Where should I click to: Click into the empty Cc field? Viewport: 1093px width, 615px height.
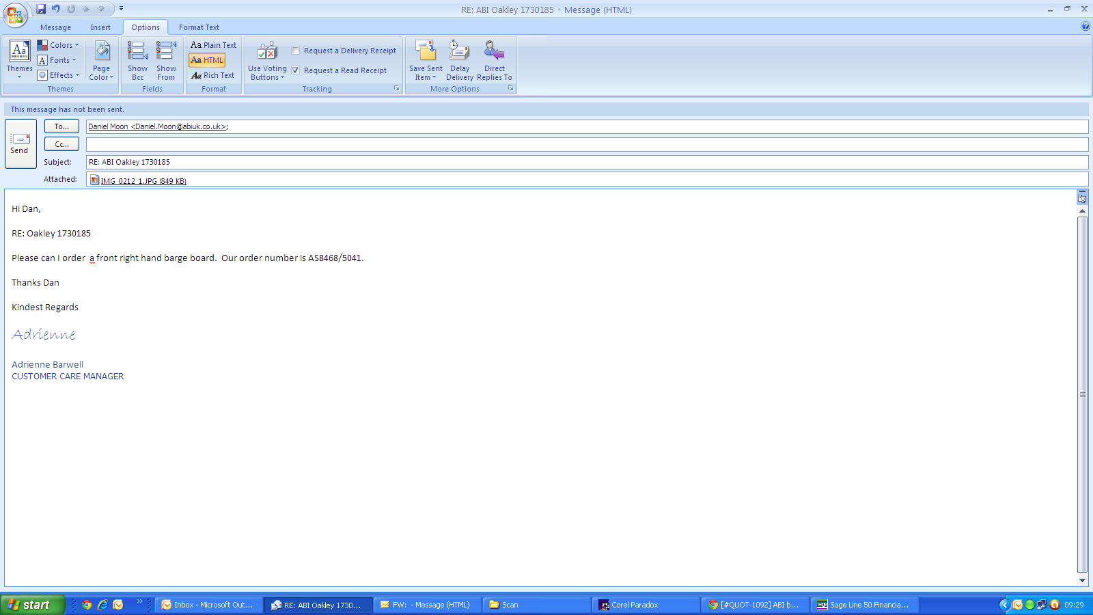587,144
